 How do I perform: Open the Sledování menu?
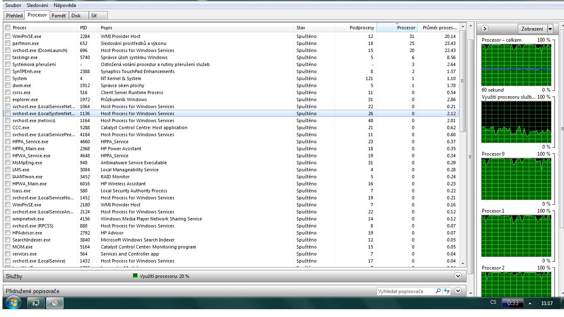click(x=37, y=5)
